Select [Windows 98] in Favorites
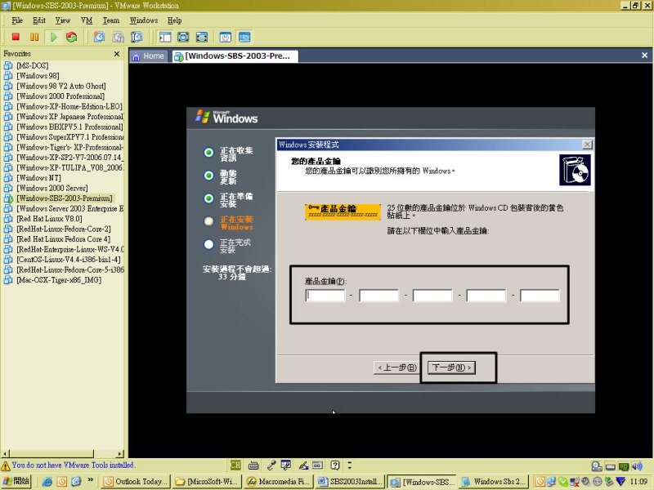 click(x=38, y=76)
